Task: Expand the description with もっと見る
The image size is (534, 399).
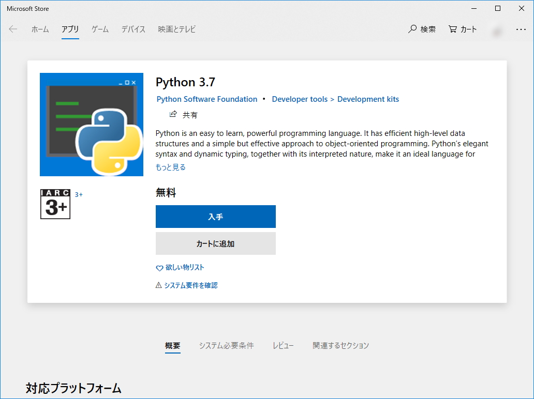Action: (170, 167)
